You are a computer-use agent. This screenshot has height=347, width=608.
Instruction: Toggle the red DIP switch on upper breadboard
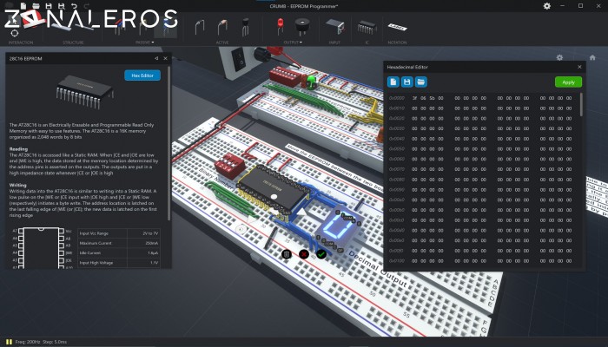(x=286, y=76)
